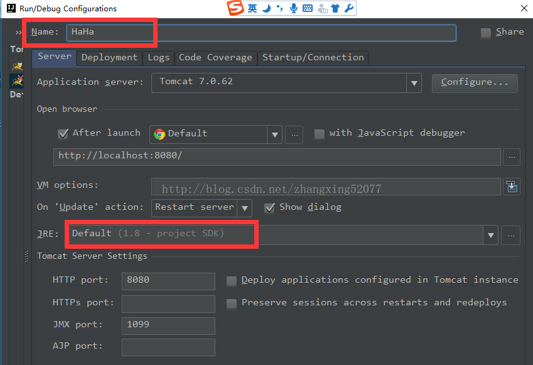Screen dimensions: 533x365
Task: Switch to the Deployment tab
Action: click(x=109, y=58)
